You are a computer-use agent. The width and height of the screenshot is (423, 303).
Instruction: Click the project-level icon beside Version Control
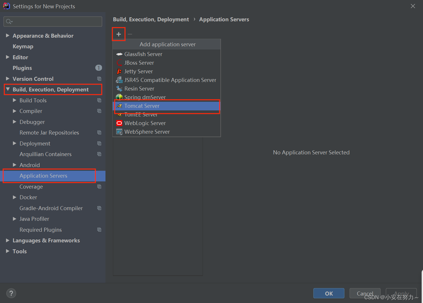99,79
